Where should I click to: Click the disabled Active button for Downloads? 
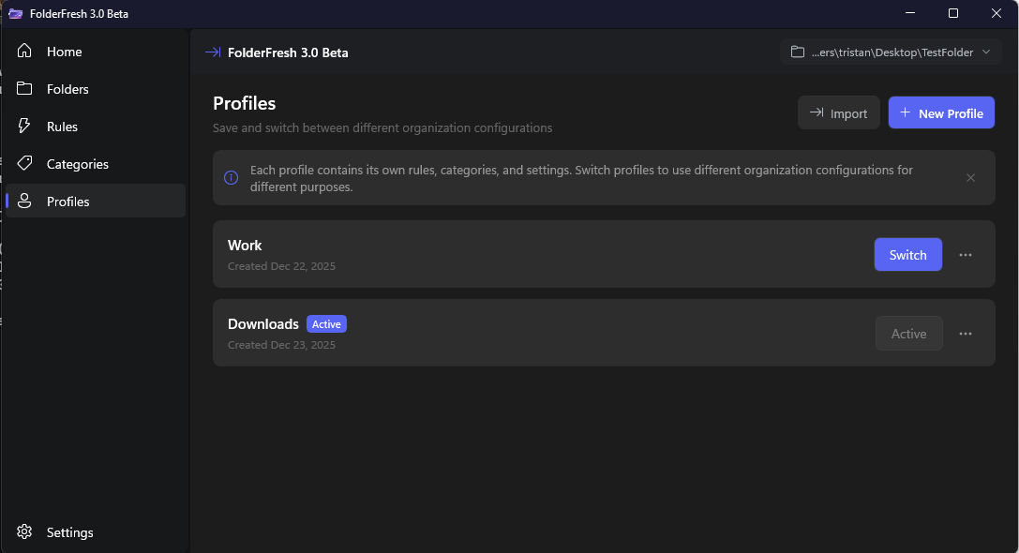tap(908, 334)
